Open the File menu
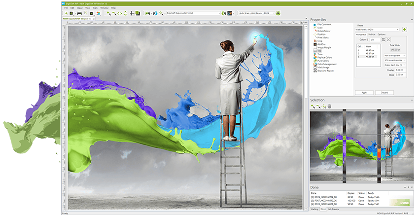This screenshot has height=217, width=419. point(66,8)
